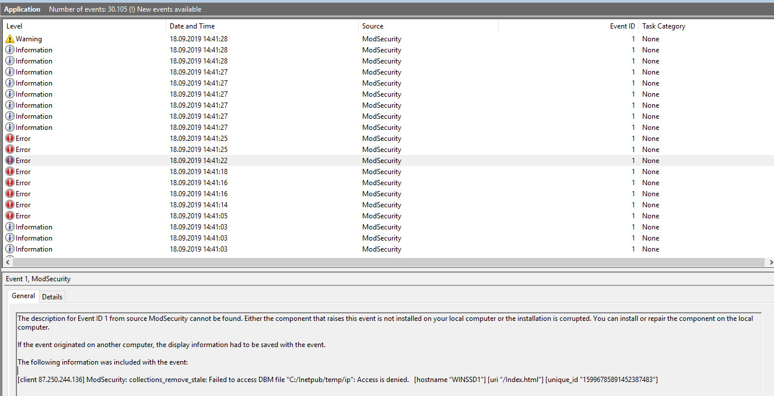Image resolution: width=774 pixels, height=396 pixels.
Task: Sort by the Date and Time column header
Action: (x=262, y=26)
